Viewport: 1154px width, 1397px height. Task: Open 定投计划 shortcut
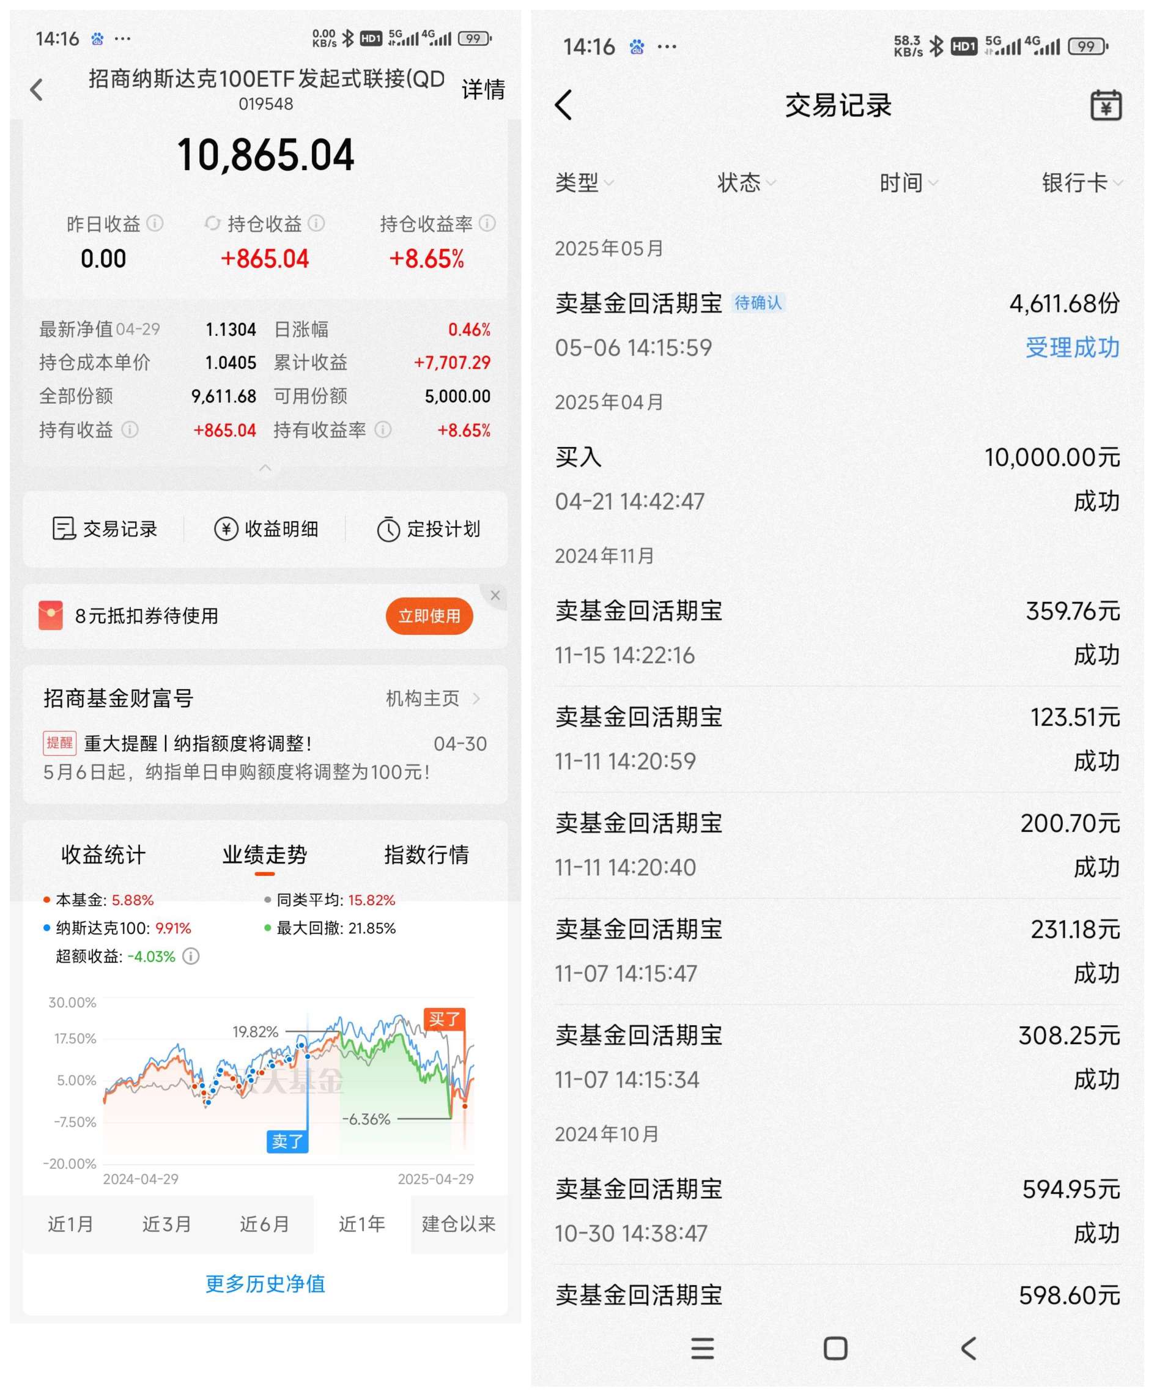pyautogui.click(x=428, y=528)
